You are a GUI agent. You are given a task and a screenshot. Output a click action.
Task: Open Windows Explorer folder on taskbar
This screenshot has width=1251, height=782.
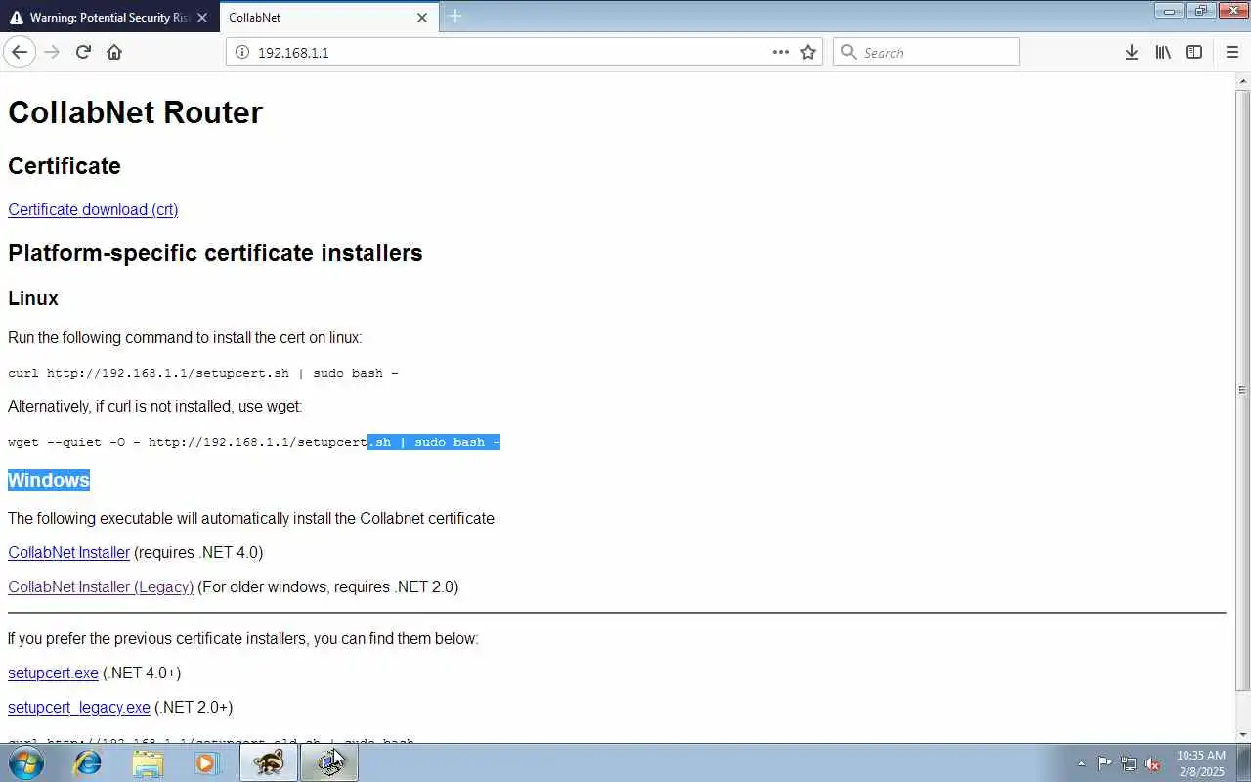point(148,762)
